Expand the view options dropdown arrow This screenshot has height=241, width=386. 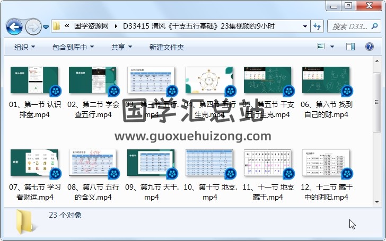pyautogui.click(x=332, y=47)
